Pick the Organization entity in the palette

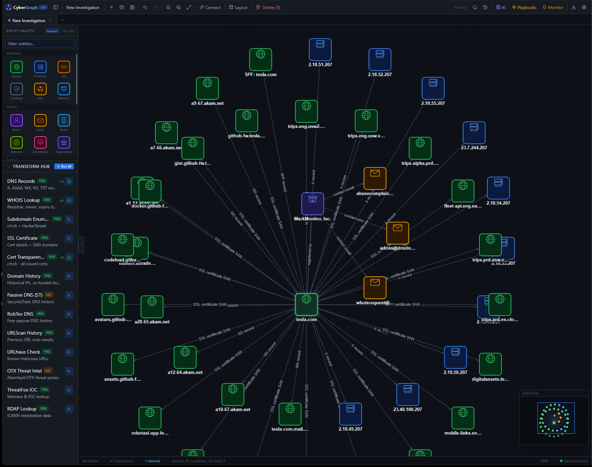(64, 145)
